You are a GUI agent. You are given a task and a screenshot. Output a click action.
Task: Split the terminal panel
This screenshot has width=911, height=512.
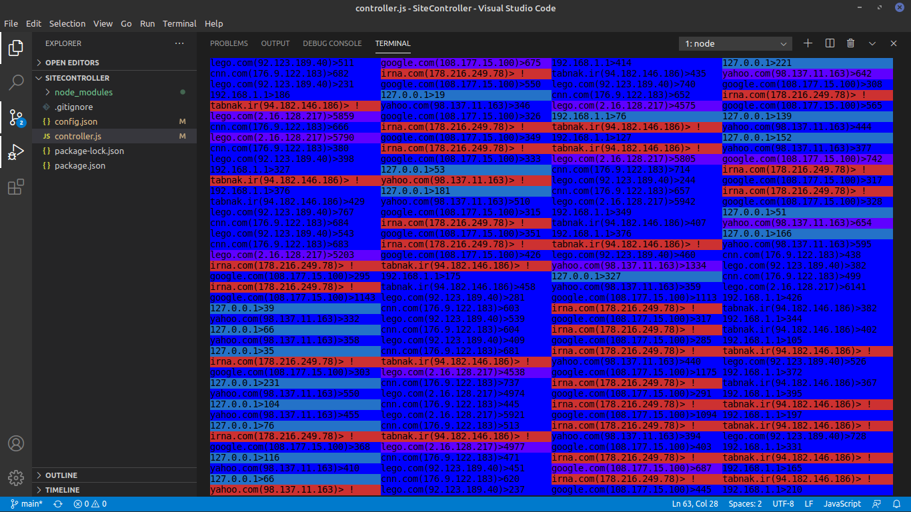point(830,43)
